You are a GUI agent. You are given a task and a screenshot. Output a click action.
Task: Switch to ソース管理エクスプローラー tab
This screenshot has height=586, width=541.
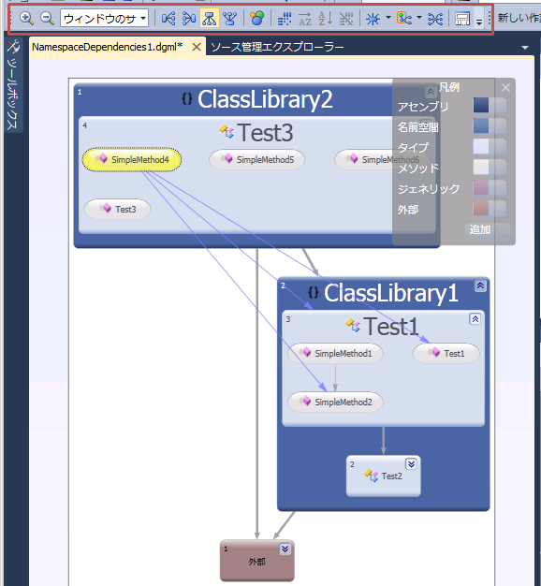click(x=277, y=47)
